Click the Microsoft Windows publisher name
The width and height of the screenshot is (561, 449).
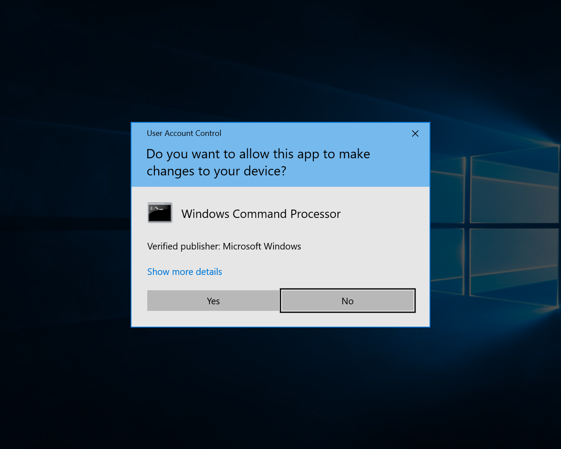pyautogui.click(x=262, y=246)
